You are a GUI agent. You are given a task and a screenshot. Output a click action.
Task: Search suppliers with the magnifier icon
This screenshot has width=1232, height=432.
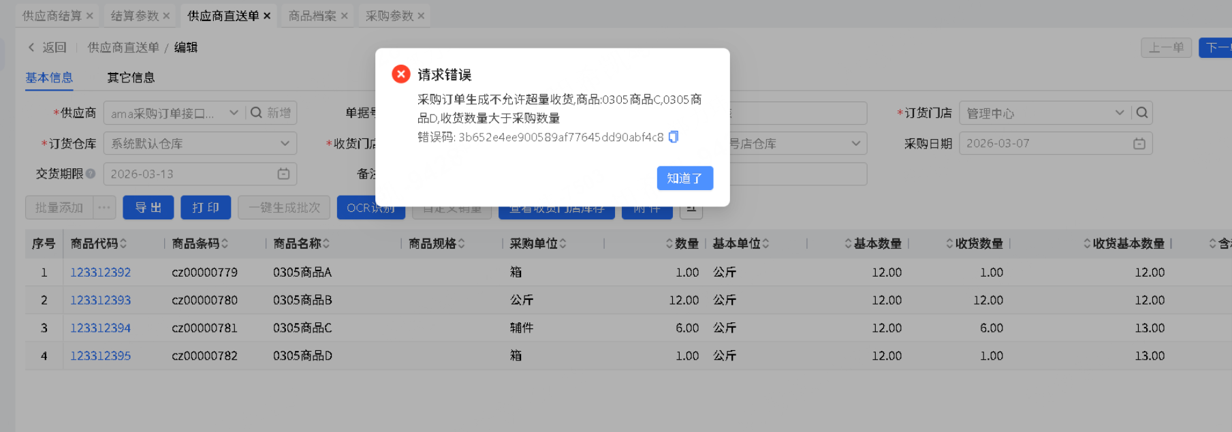click(x=256, y=112)
